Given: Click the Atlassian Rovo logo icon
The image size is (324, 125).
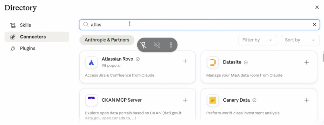Looking at the screenshot, I should [x=91, y=62].
